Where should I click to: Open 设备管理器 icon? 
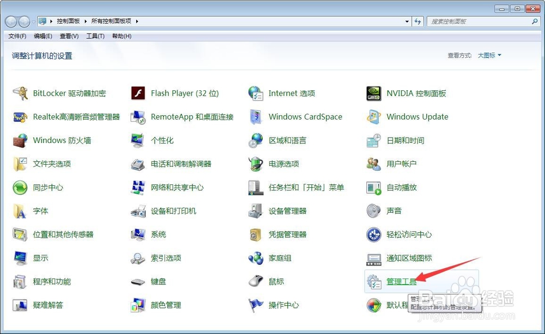[x=256, y=211]
